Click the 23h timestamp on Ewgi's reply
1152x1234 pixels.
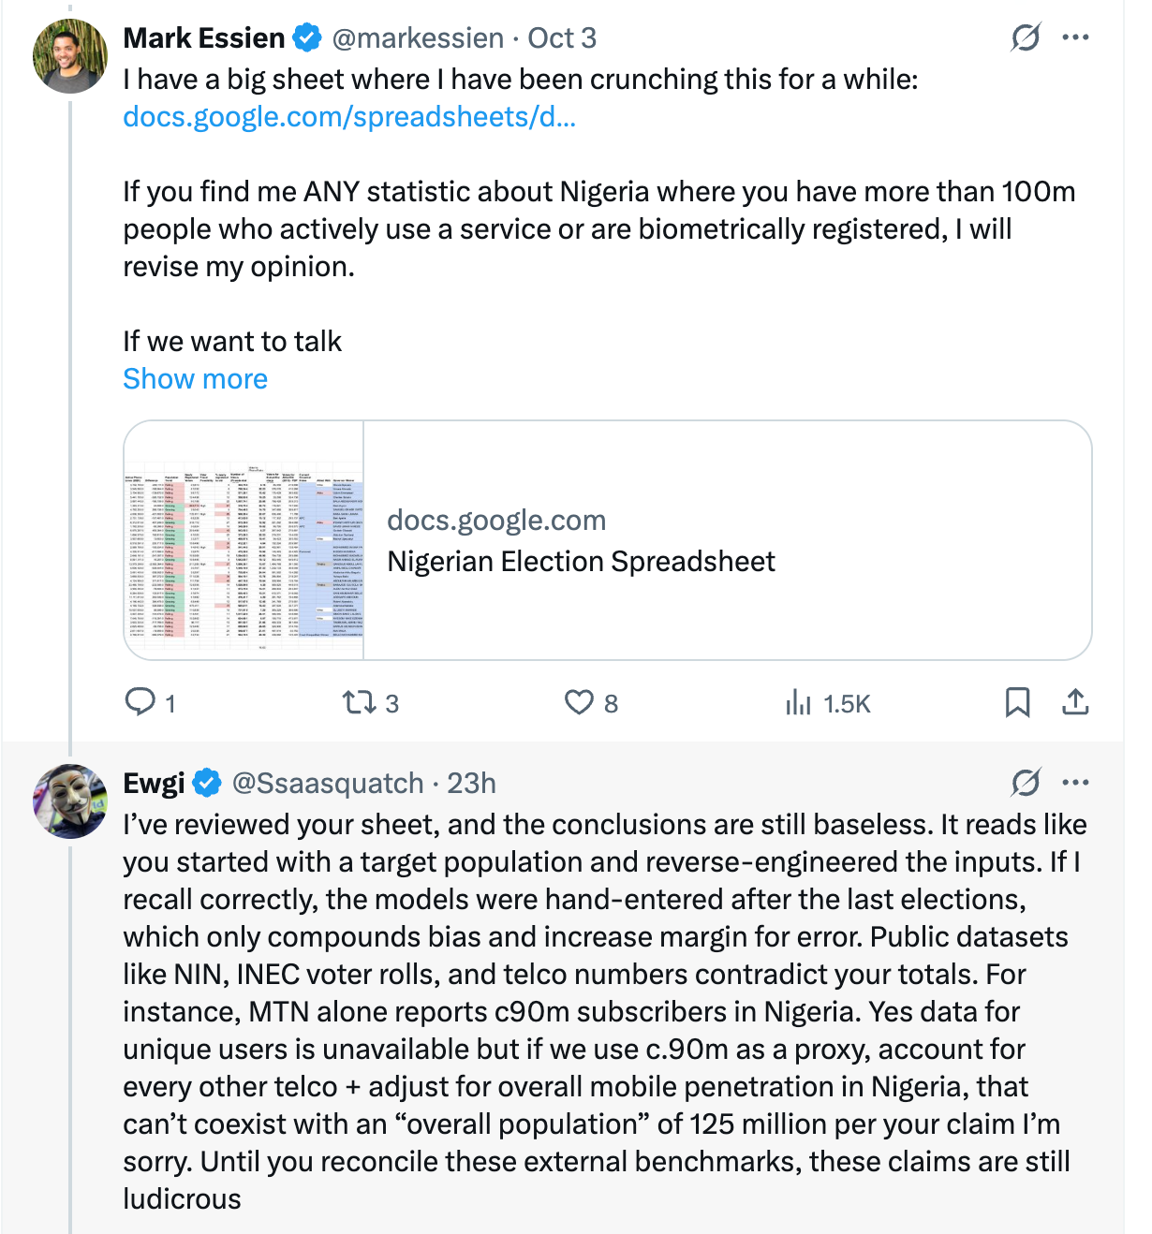471,783
